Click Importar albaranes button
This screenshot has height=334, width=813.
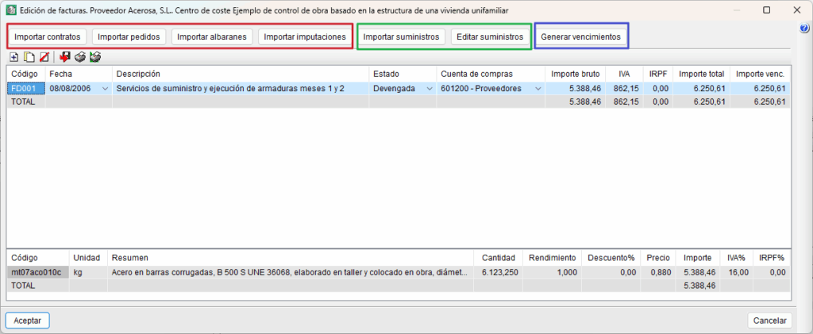click(x=212, y=36)
